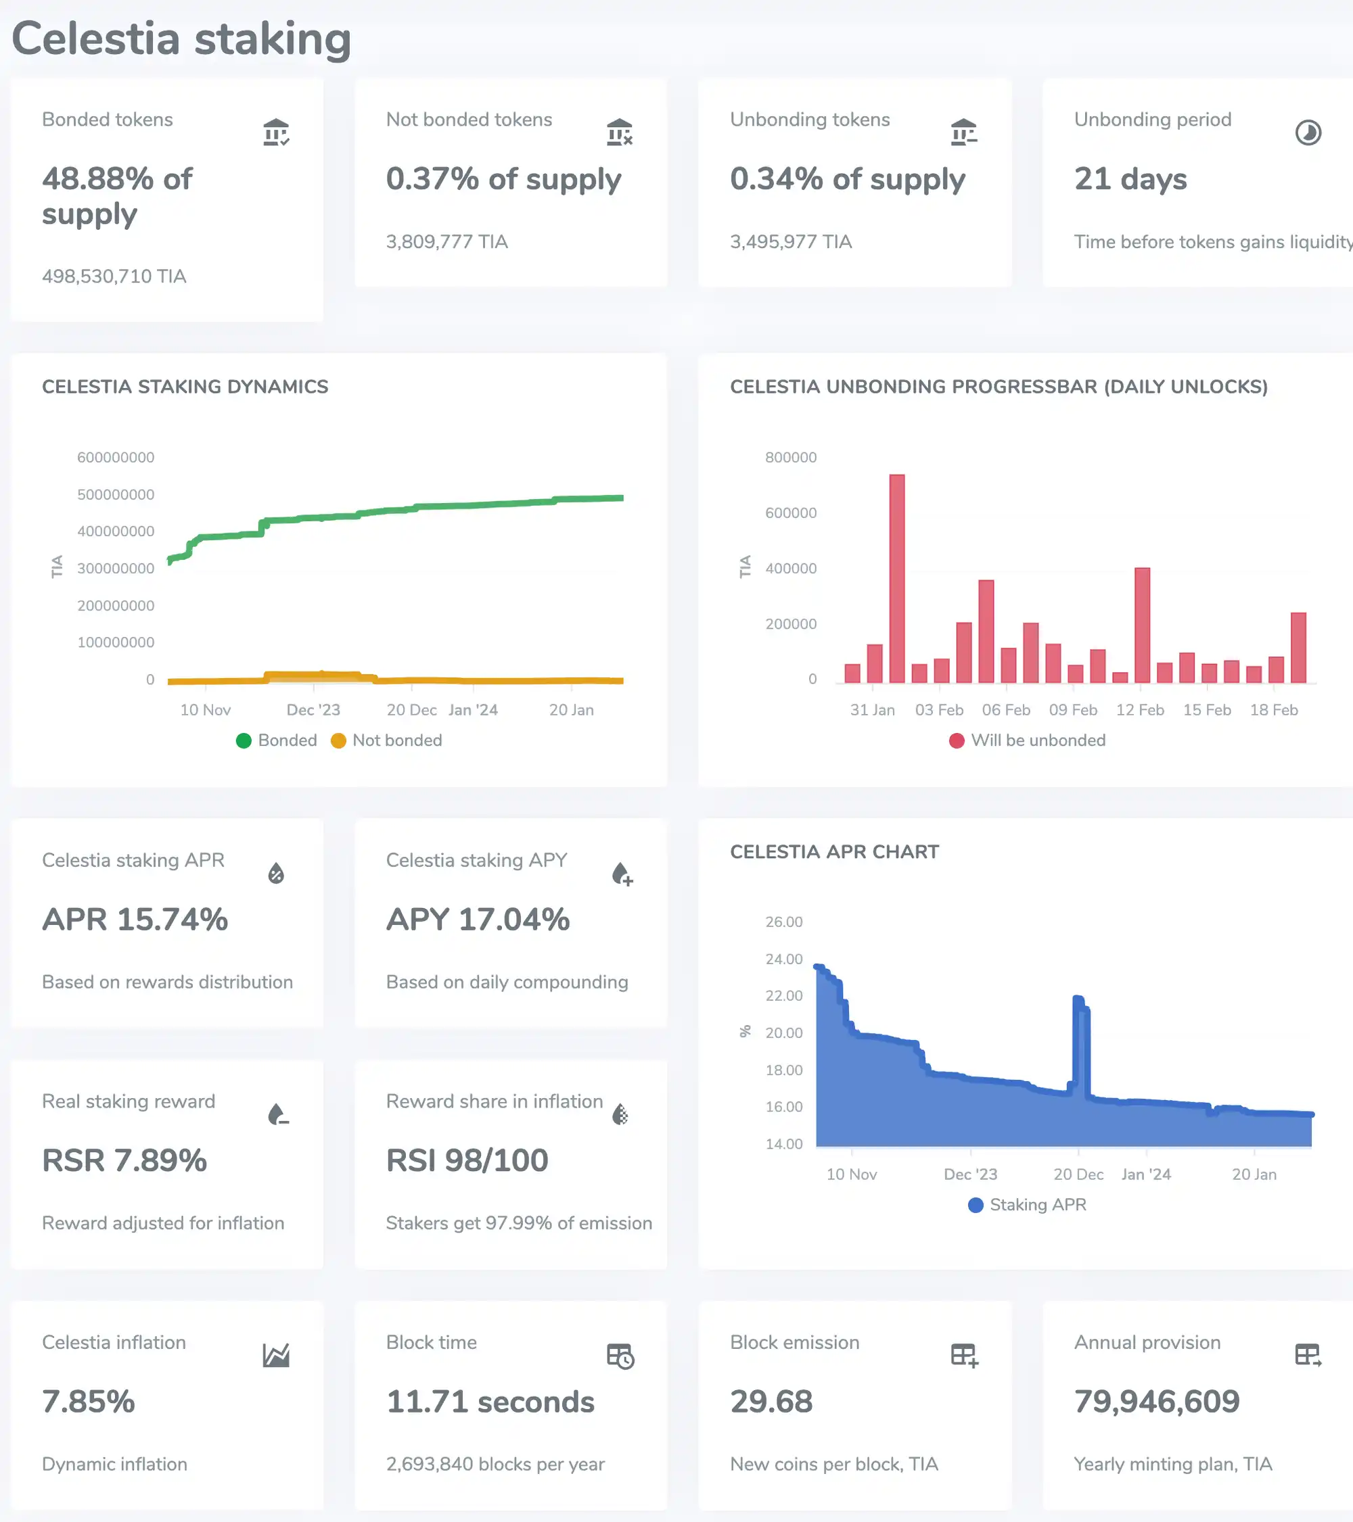Click the Block time table clock icon

[x=620, y=1356]
